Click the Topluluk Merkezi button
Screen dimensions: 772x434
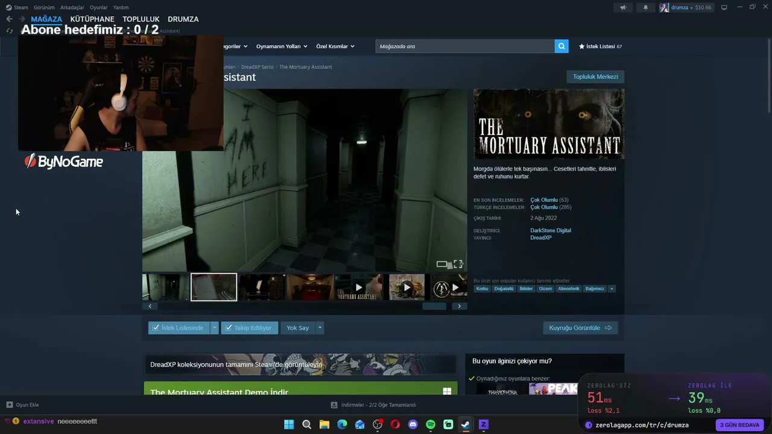coord(595,77)
